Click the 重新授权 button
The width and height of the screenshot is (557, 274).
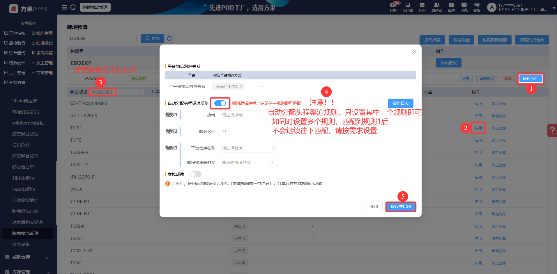487,79
